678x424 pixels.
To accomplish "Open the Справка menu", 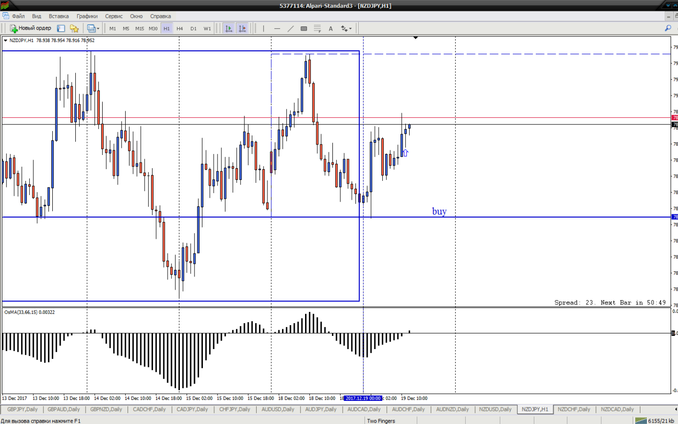I will [x=160, y=16].
